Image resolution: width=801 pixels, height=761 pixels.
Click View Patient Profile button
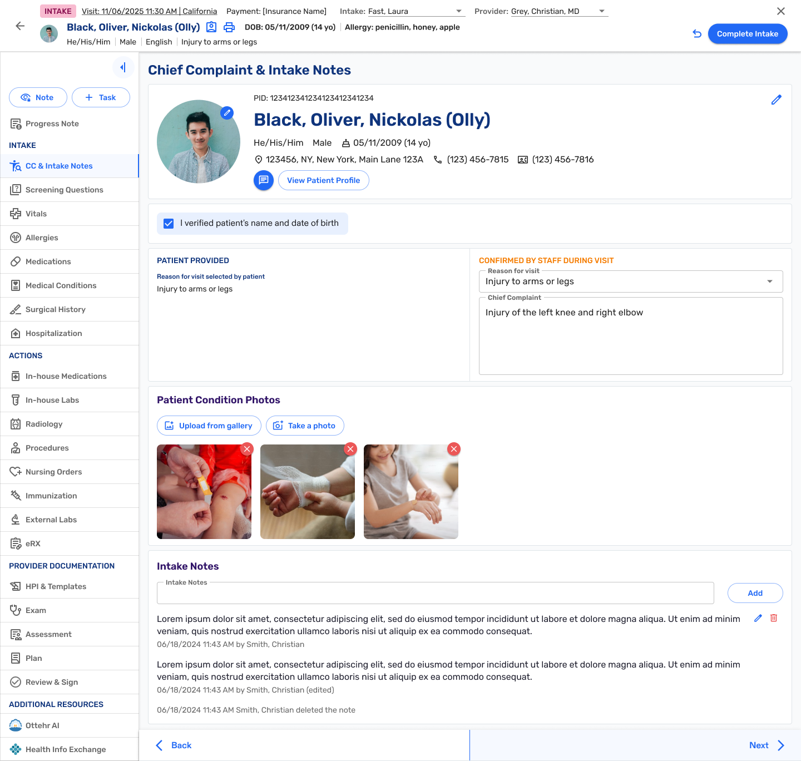point(323,180)
